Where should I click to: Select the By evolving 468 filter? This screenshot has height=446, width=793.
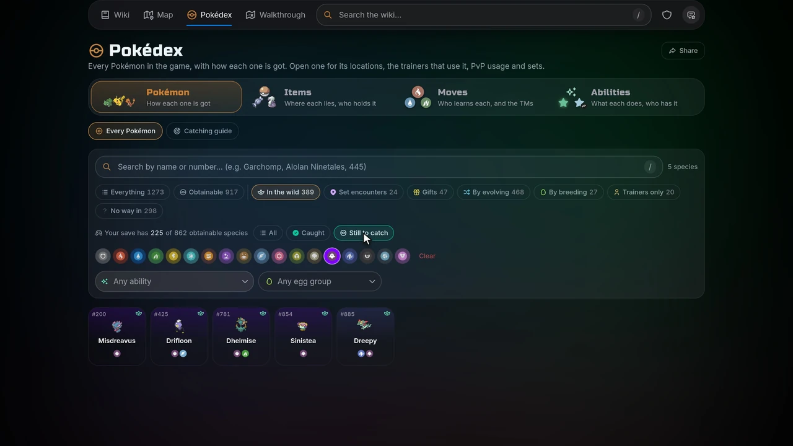[x=494, y=192]
